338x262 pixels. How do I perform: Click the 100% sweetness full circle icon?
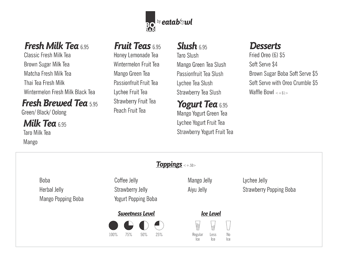pyautogui.click(x=113, y=225)
